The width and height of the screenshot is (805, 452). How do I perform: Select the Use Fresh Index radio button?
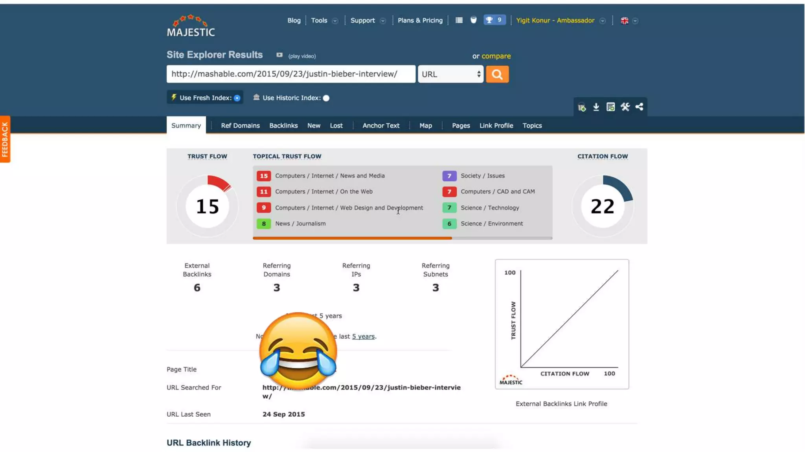point(237,98)
